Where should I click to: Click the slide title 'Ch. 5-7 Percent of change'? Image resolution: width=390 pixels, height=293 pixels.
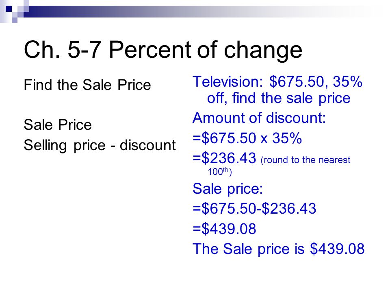point(163,50)
